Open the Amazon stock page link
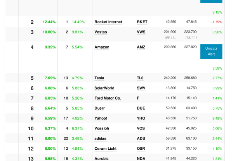The width and height of the screenshot is (233, 161). (x=102, y=47)
